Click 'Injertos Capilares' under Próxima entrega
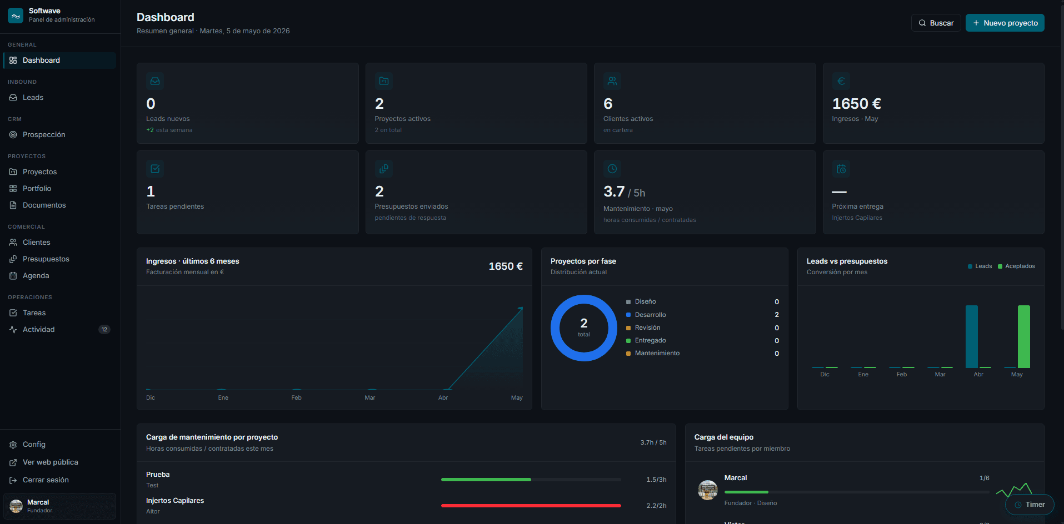1064x524 pixels. click(857, 218)
